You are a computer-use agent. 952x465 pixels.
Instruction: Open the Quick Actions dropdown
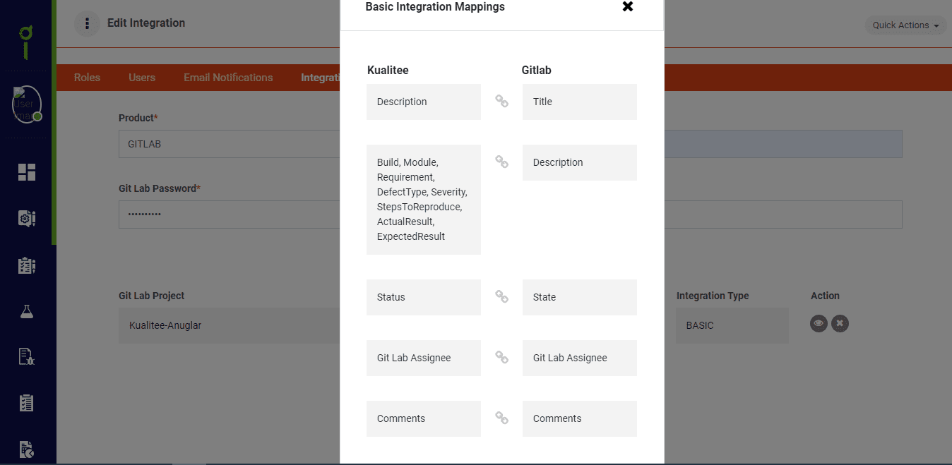(905, 25)
